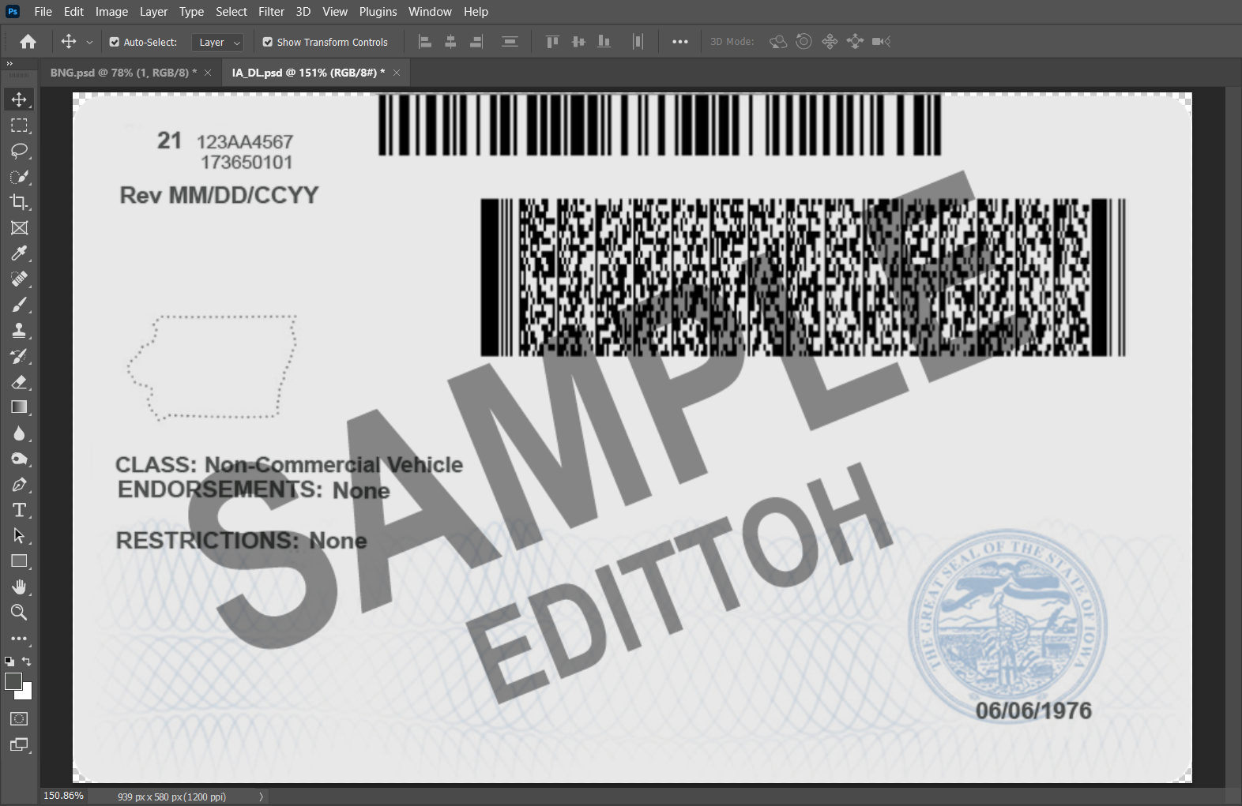The image size is (1242, 806).
Task: Open the Edit menu
Action: point(73,12)
